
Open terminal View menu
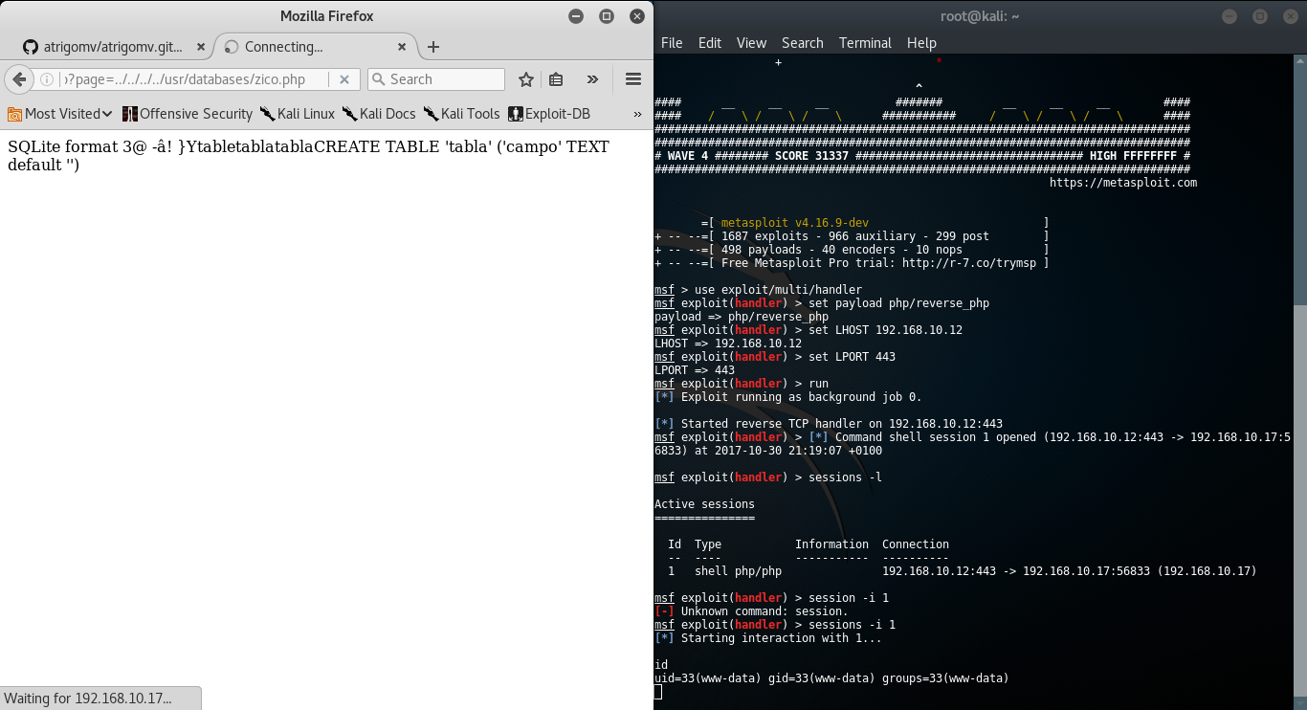(x=751, y=43)
